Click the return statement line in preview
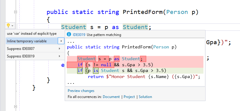This screenshot has width=240, height=111. (144, 77)
